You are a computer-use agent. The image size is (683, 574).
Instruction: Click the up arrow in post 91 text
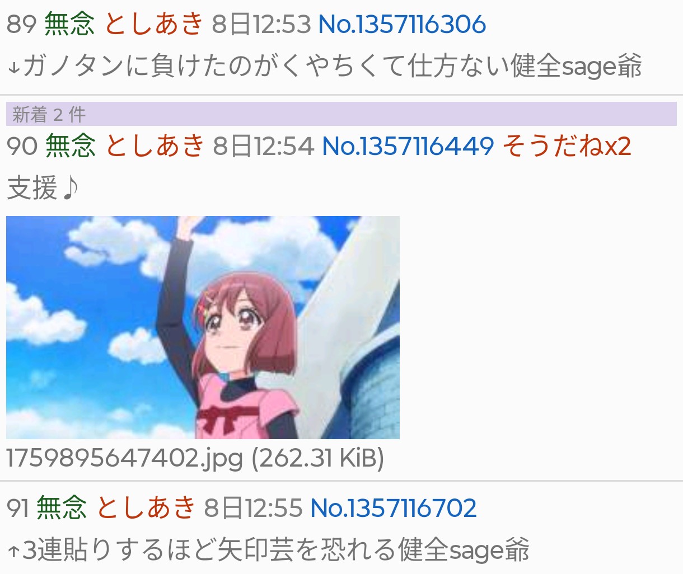[x=14, y=551]
